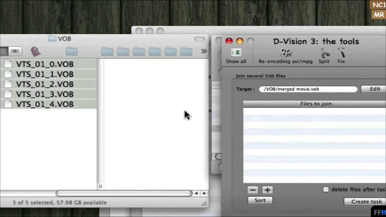Switch Finder to Cover Flow view
Image resolution: width=386 pixels, height=217 pixels.
click(x=15, y=51)
